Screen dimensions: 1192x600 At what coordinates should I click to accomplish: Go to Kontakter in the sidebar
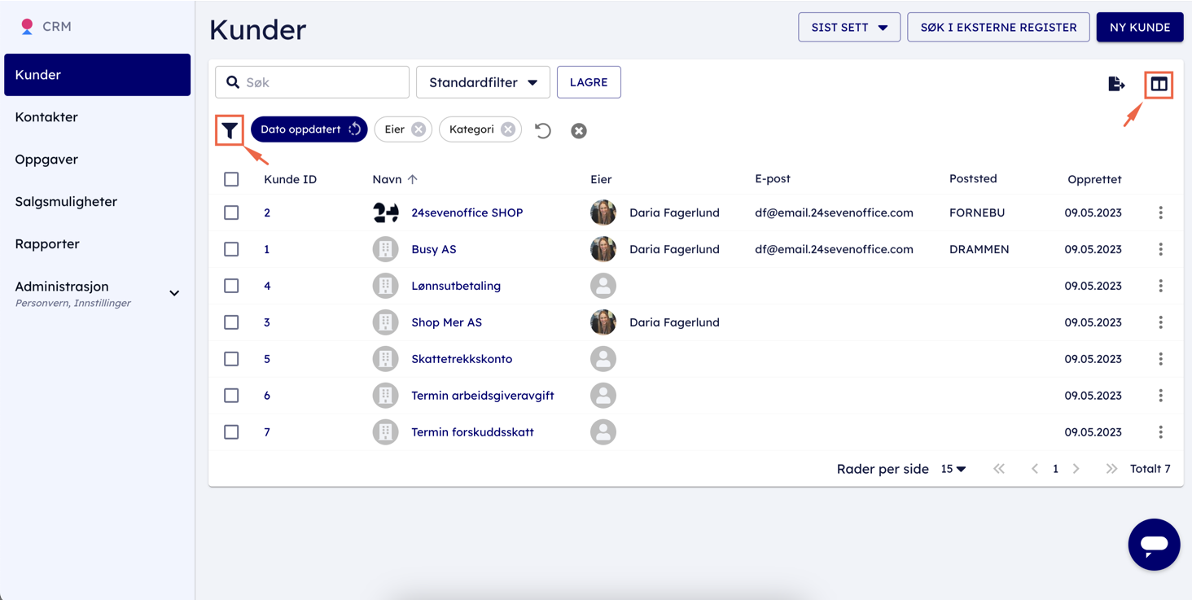coord(46,117)
